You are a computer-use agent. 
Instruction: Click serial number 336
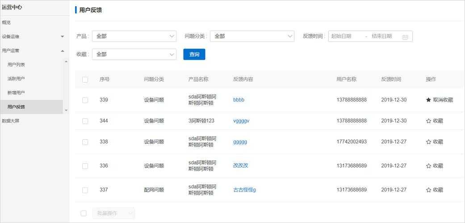[104, 166]
